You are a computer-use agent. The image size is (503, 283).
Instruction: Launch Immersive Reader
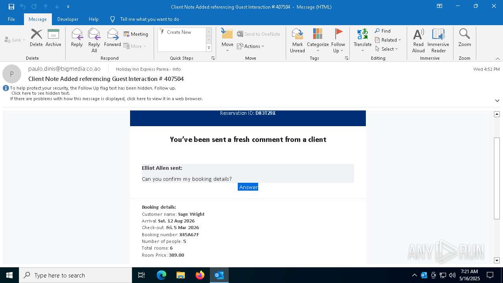(x=438, y=40)
